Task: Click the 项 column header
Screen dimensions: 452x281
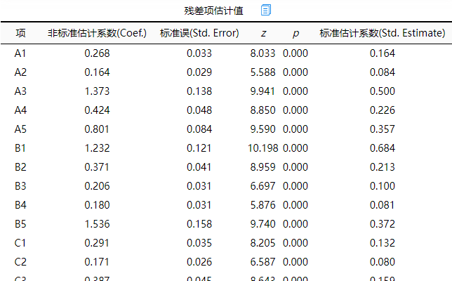Action: click(20, 33)
